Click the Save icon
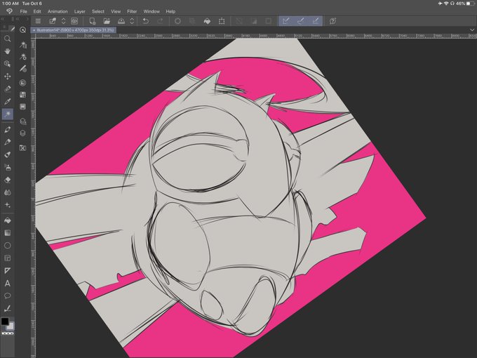This screenshot has height=358, width=477. coord(121,21)
